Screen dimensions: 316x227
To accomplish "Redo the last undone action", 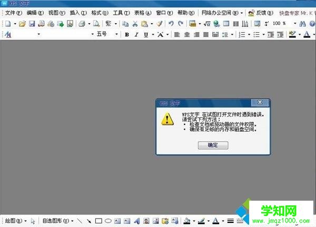I will (181, 24).
